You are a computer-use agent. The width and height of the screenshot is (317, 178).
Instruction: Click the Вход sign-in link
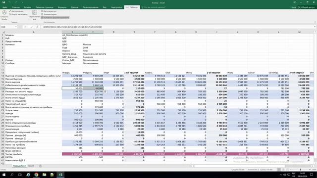pos(294,7)
